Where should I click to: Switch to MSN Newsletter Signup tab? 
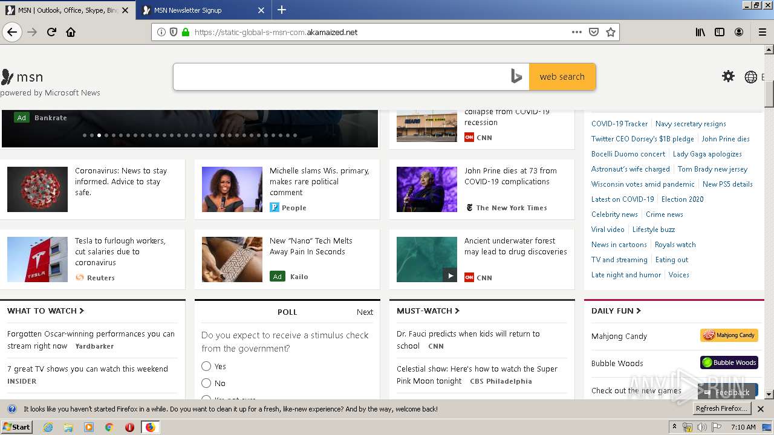coord(204,10)
